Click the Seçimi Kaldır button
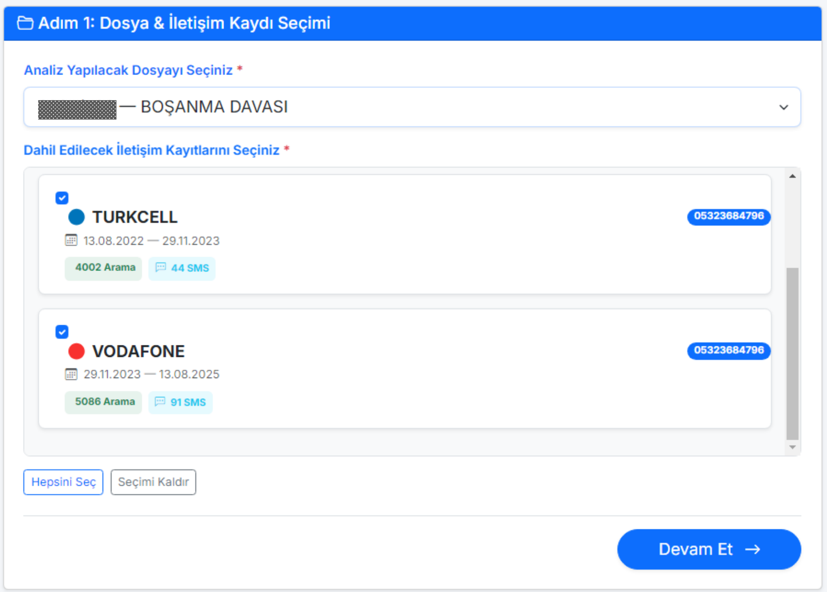Image resolution: width=827 pixels, height=592 pixels. (153, 482)
